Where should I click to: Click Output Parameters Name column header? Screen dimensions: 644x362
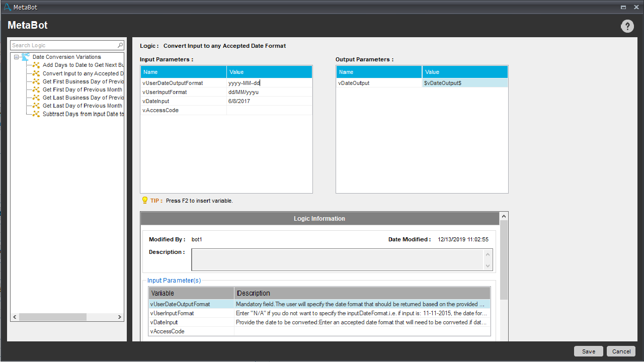379,72
